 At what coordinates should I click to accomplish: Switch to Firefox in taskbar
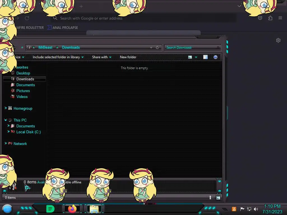72,209
